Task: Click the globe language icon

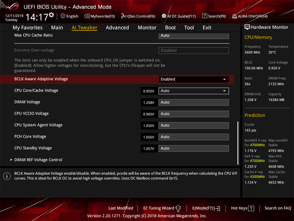Action: coord(63,16)
